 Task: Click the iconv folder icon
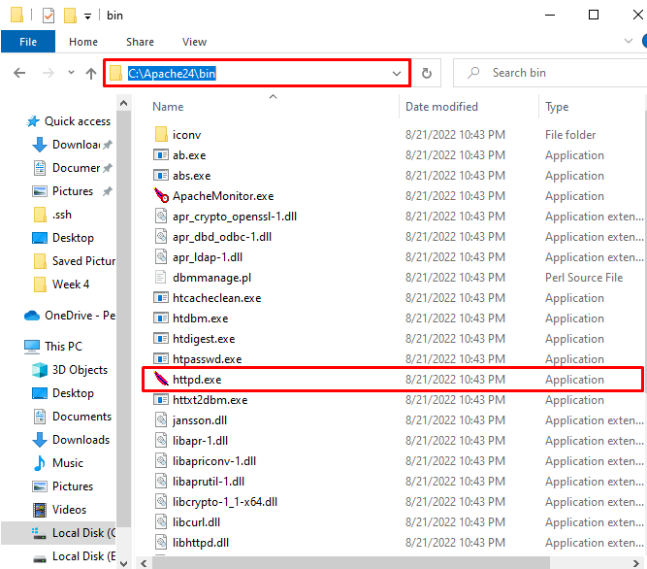[x=161, y=135]
